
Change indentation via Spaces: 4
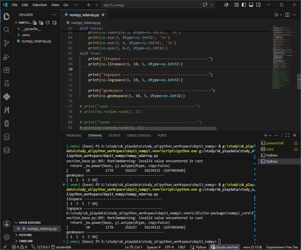pyautogui.click(x=154, y=247)
